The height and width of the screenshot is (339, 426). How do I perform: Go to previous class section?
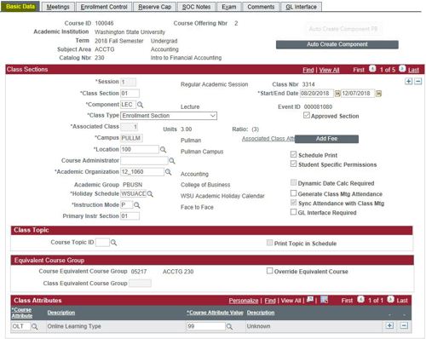372,69
